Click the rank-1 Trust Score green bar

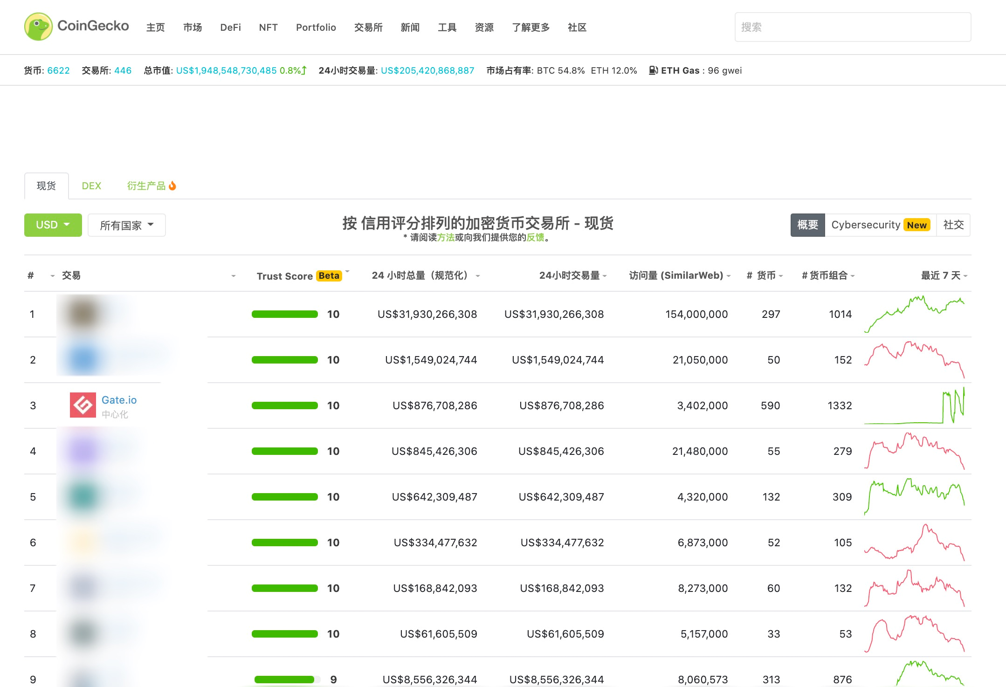pos(284,314)
